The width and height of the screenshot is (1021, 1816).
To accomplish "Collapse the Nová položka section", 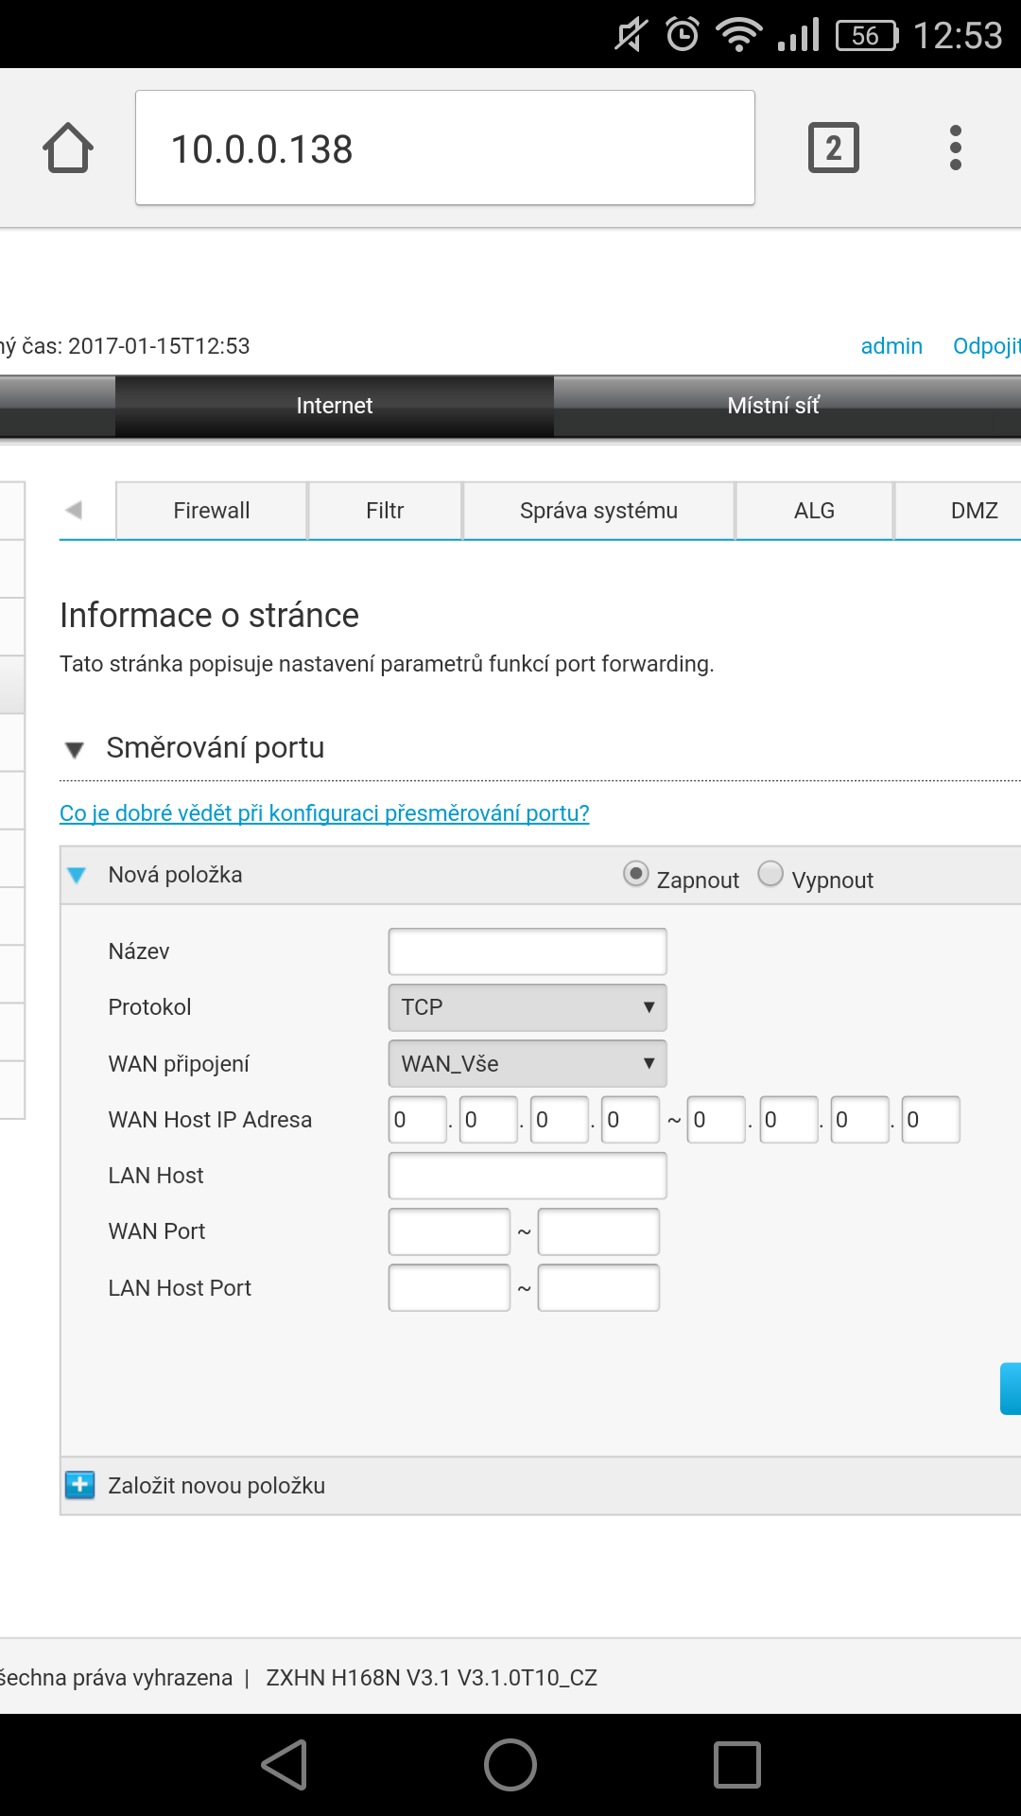I will tap(78, 875).
